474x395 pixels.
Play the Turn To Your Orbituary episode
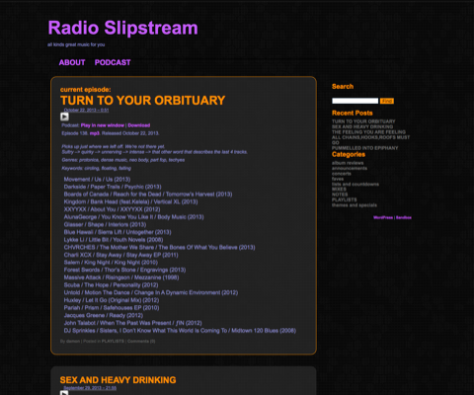pyautogui.click(x=64, y=117)
